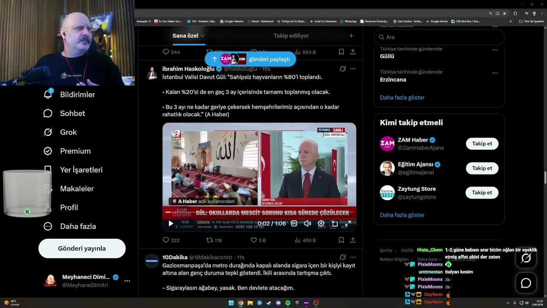Open Google Haberler bookmark
Screen dimensions: 547x308
click(231, 21)
